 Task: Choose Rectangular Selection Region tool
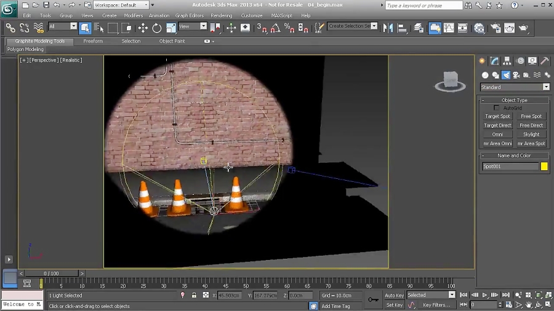pos(113,28)
